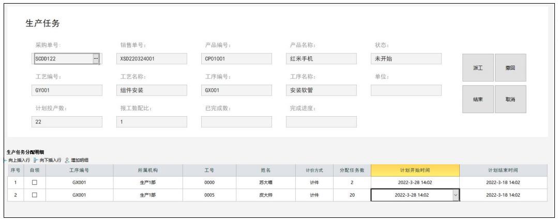Image resolution: width=558 pixels, height=222 pixels.
Task: Tick the 自领 checkbox in row 1
Action: (x=35, y=183)
